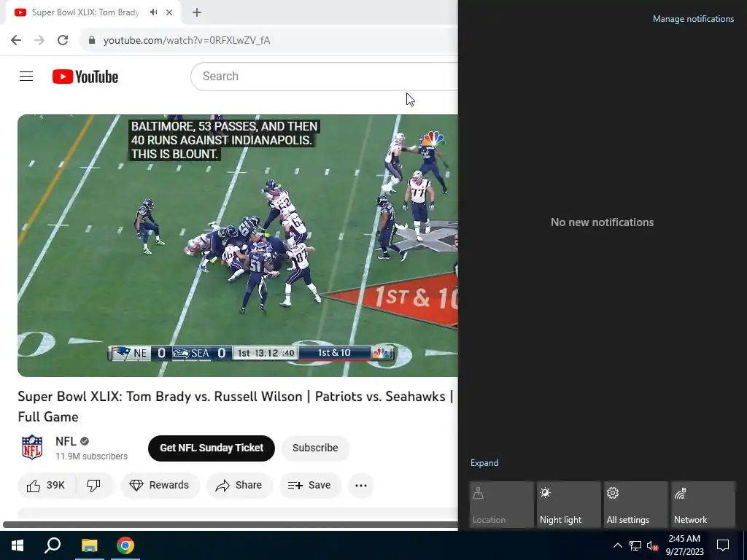Open the network status tray icon
The image size is (747, 560).
coord(635,545)
